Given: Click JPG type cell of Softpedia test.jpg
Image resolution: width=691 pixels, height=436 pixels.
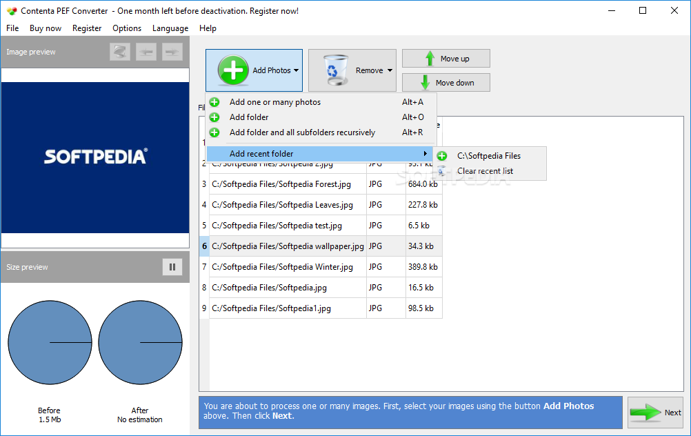Looking at the screenshot, I should [x=386, y=226].
